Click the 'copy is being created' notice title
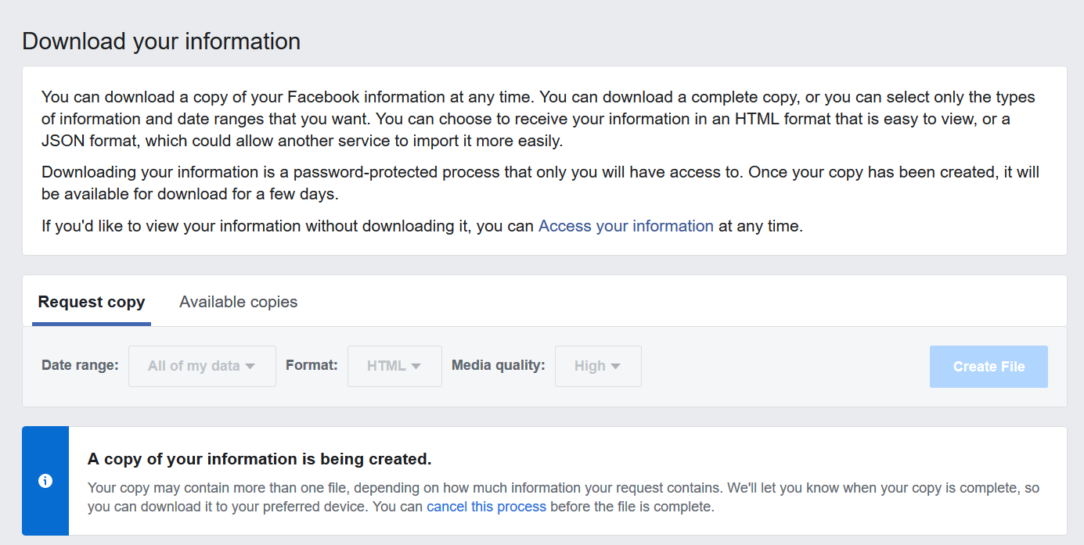 pos(259,459)
